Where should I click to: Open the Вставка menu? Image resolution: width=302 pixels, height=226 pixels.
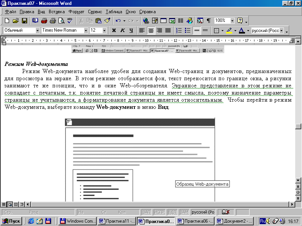(x=57, y=12)
